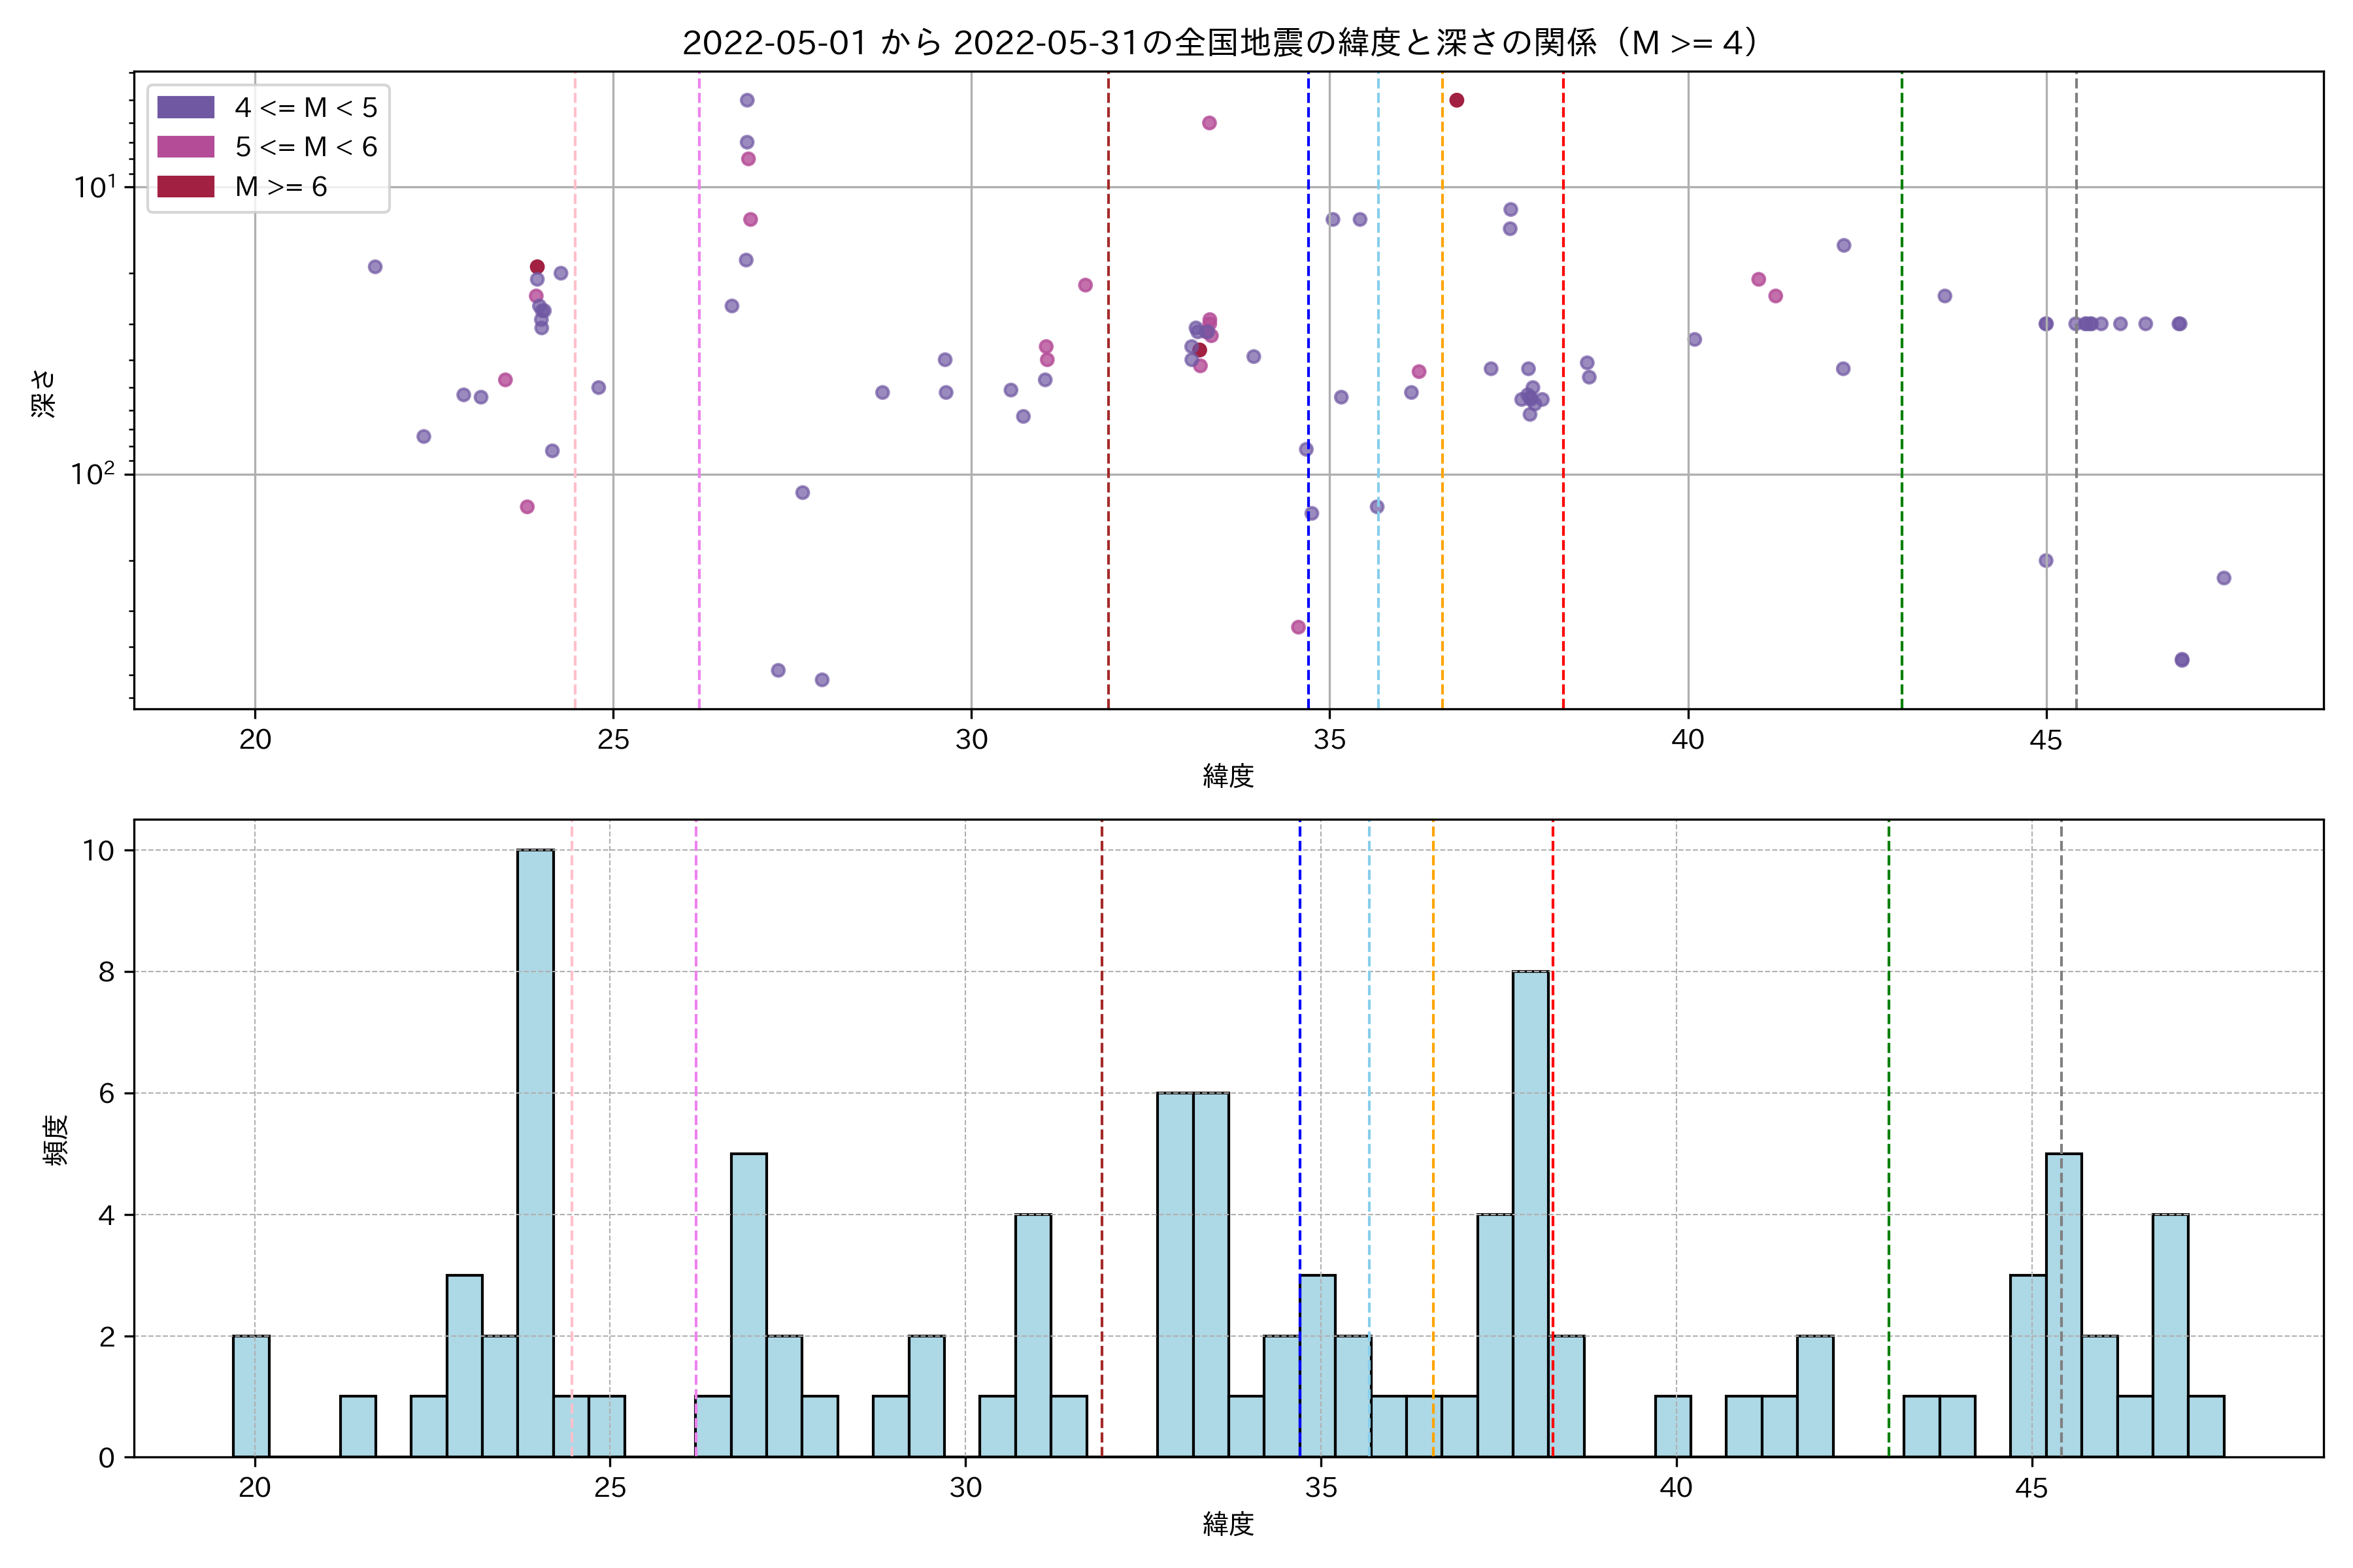Click the dark red M >= 6 legend swatch
The image size is (2353, 1568).
click(185, 187)
